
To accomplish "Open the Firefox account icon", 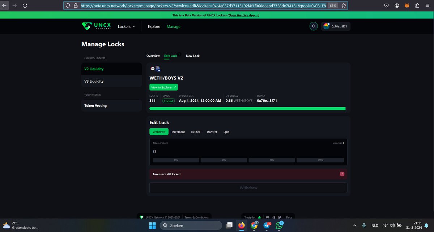I will (x=397, y=6).
